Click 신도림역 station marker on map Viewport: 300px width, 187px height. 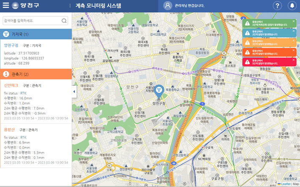227,129
